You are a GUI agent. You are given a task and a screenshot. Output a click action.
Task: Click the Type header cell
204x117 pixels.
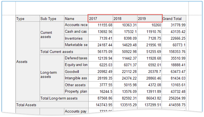28,19
